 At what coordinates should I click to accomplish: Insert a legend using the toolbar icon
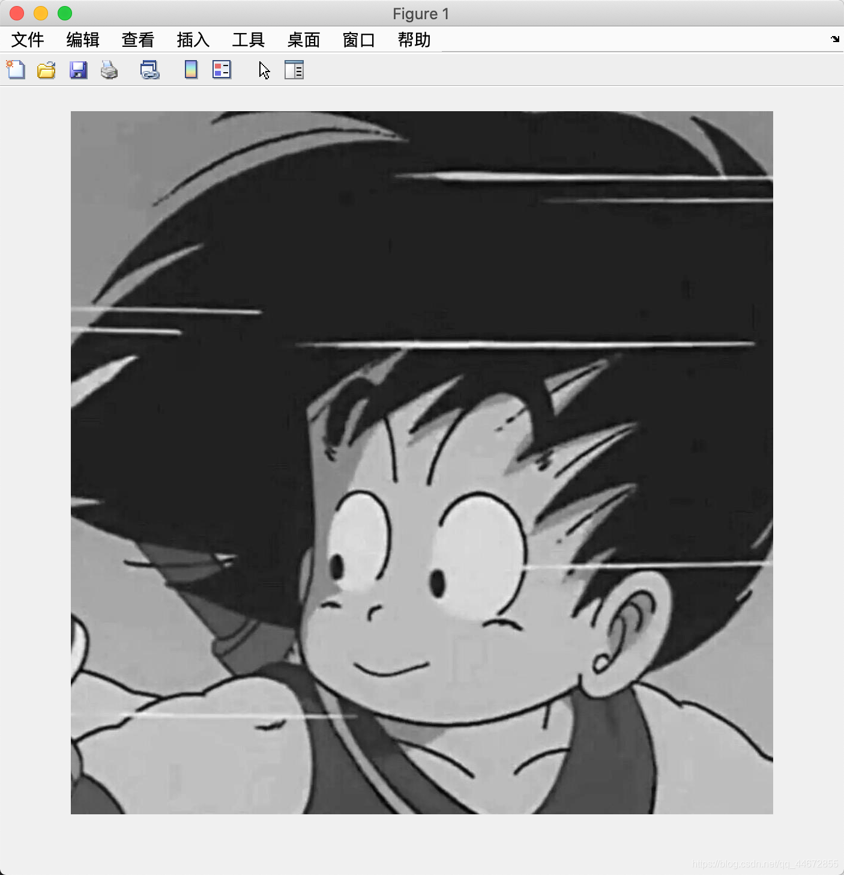click(222, 70)
